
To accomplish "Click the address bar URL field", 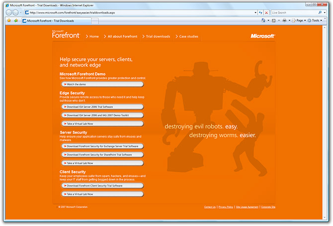I will pos(139,13).
